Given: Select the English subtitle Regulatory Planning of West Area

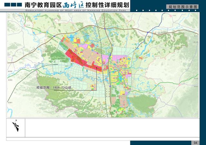Looking at the screenshot, I should (x=76, y=10).
